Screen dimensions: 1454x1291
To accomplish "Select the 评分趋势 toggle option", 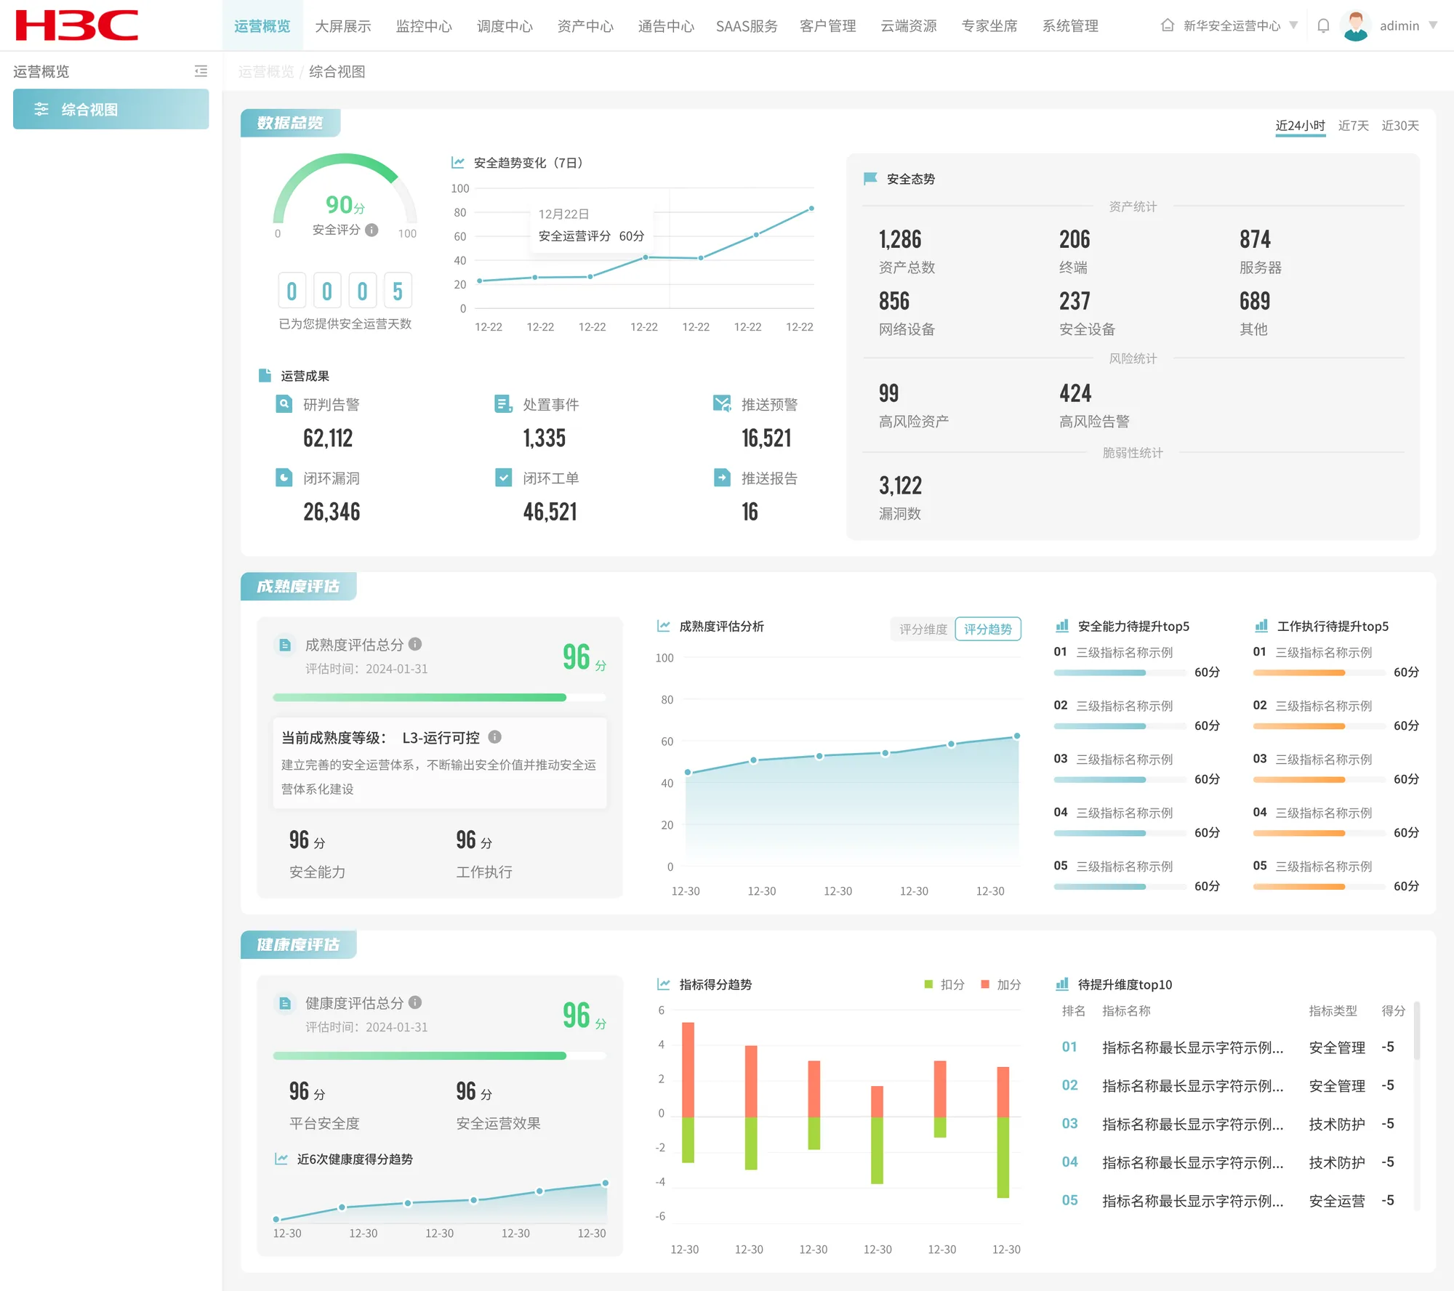I will [x=987, y=629].
